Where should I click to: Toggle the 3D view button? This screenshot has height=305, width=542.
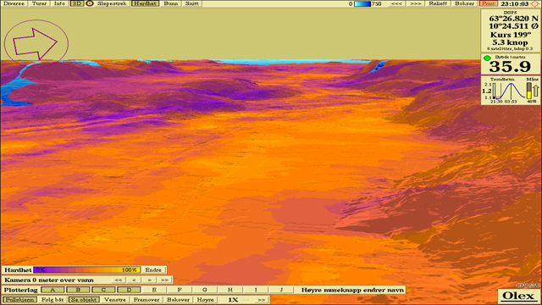tap(77, 3)
